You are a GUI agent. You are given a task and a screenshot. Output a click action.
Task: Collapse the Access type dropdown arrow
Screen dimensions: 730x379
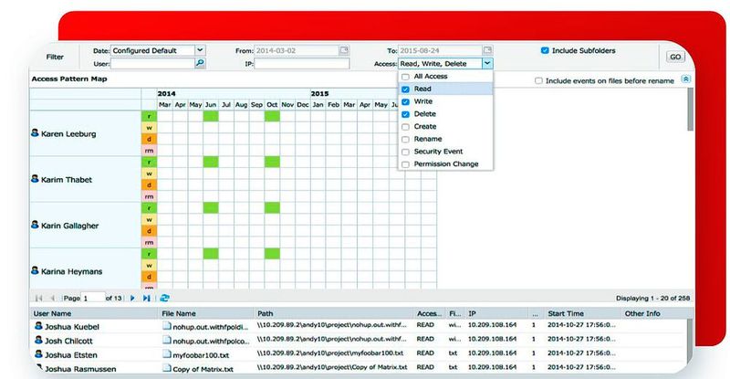487,64
